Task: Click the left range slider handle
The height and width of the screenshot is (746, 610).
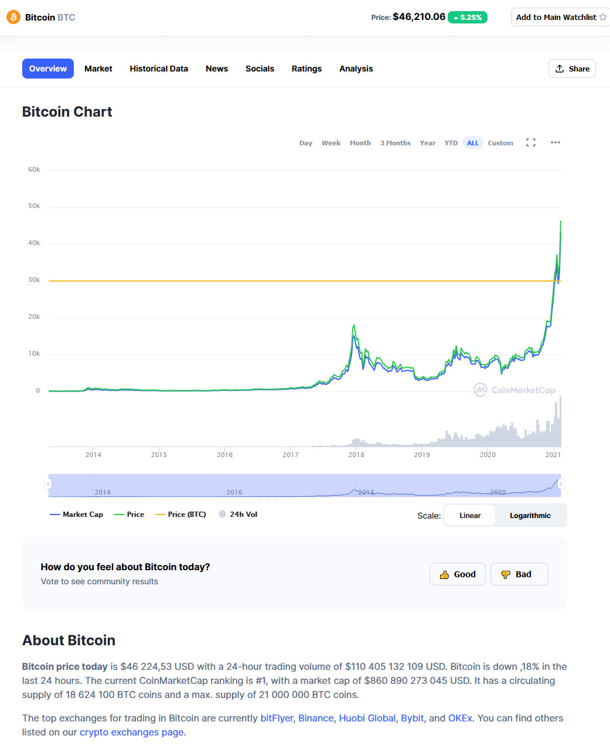Action: 48,483
